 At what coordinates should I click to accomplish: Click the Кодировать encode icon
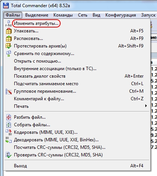pos(9,132)
